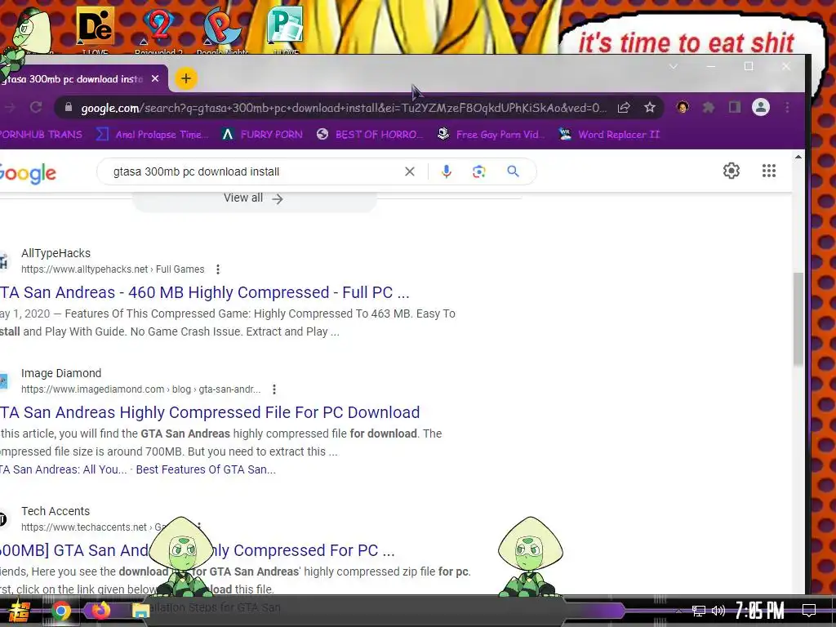Toggle the Chrome side panel
This screenshot has height=627, width=836.
[735, 108]
